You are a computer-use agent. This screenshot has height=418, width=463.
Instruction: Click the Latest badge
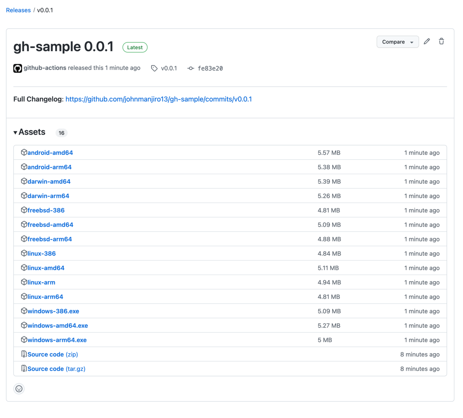(135, 47)
